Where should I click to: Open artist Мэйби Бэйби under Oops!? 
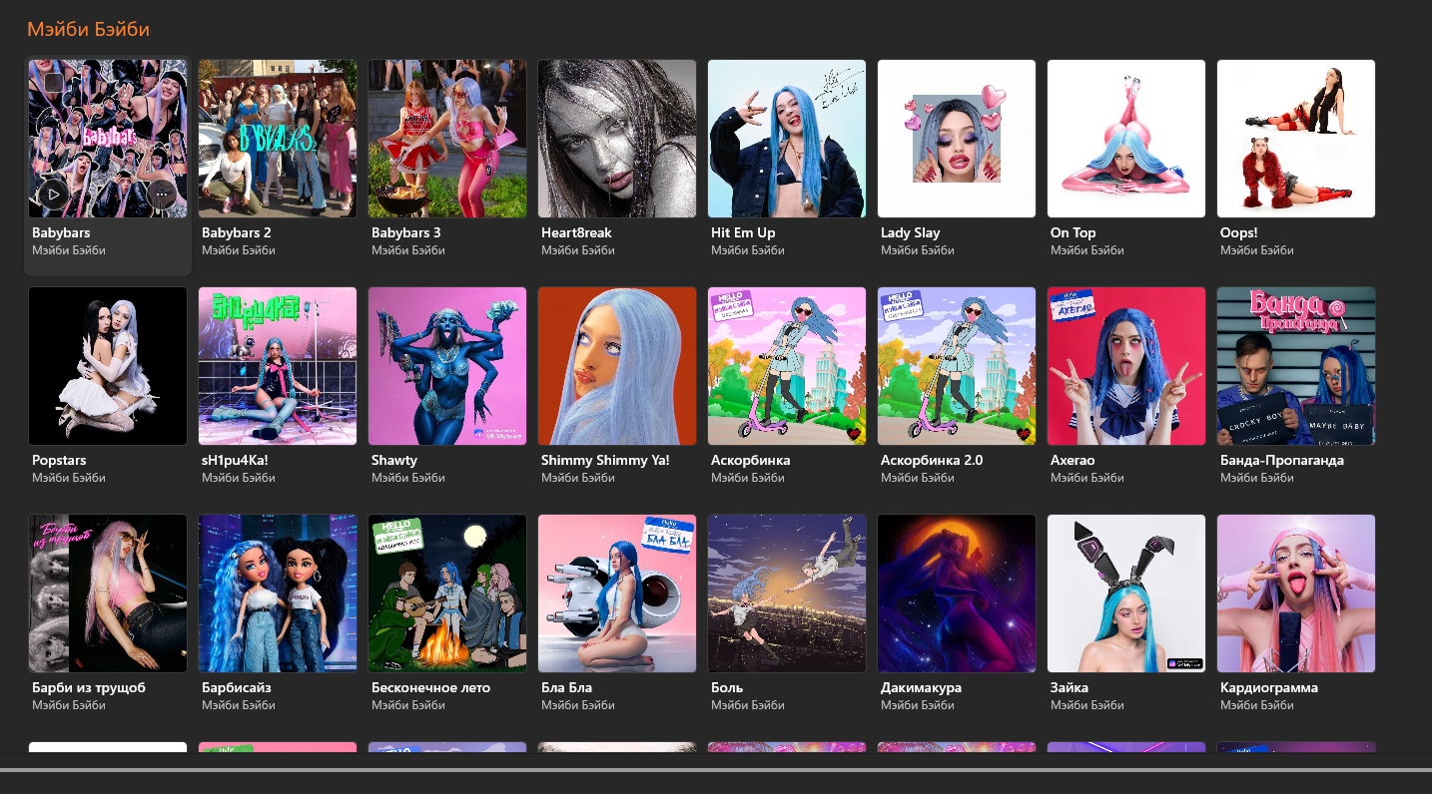point(1257,250)
